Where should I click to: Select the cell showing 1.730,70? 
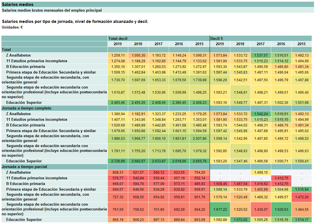coord(118,80)
